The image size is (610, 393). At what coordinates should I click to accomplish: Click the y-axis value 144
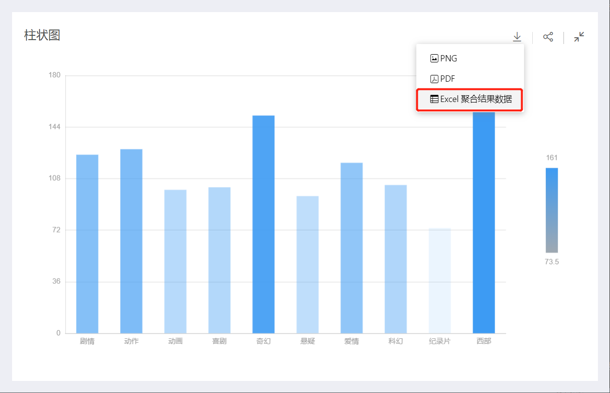tap(55, 127)
